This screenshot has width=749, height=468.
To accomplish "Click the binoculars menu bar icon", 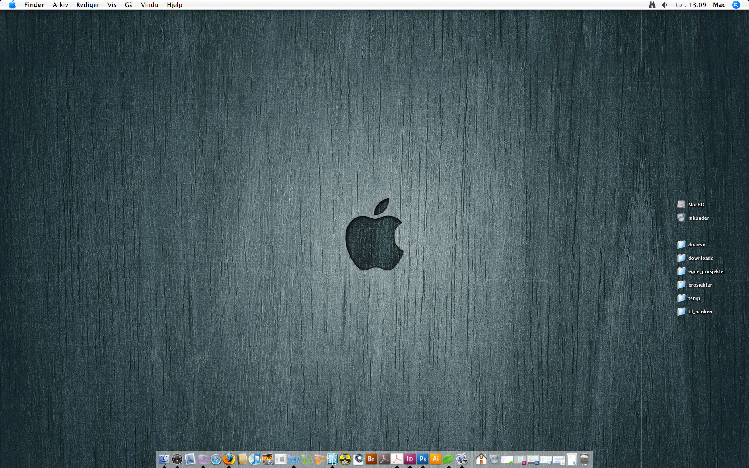I will 652,5.
